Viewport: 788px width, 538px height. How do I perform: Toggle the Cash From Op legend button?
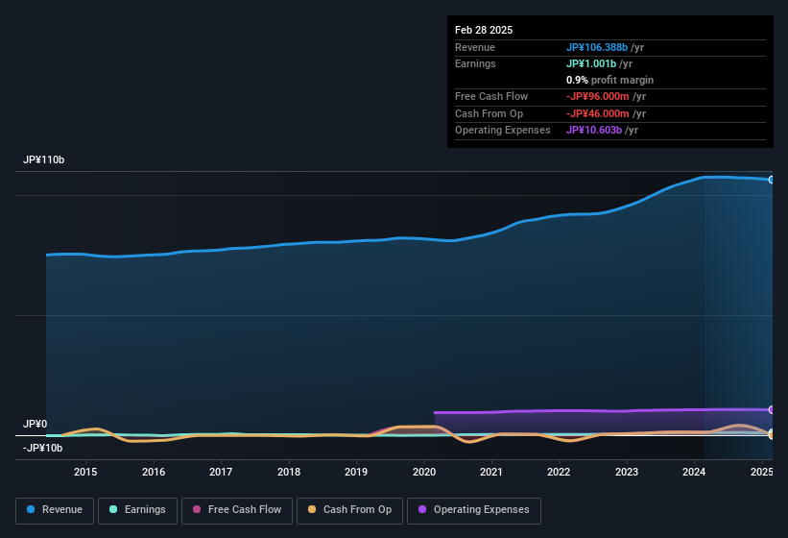tap(349, 510)
